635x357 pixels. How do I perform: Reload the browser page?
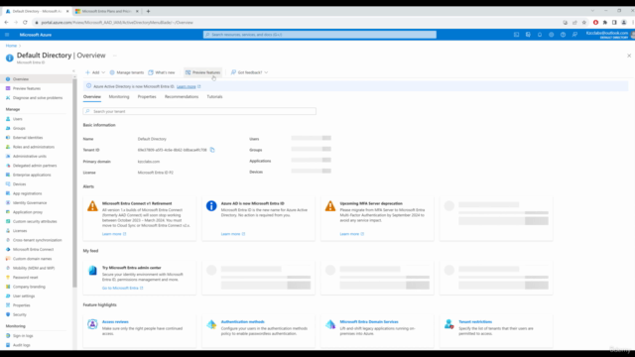25,22
